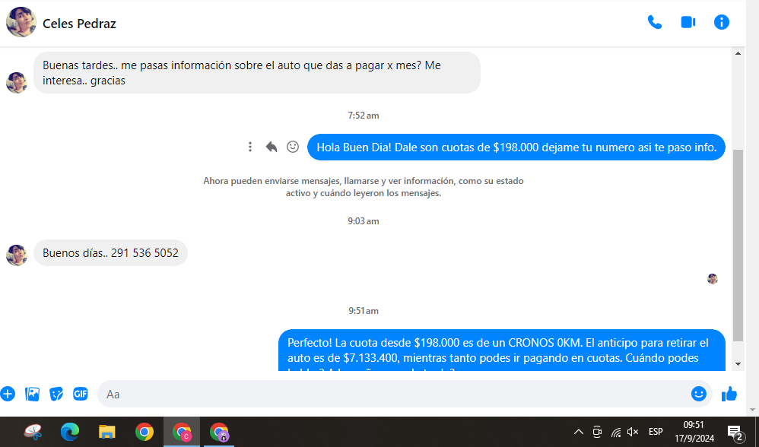Open Microsoft Edge from the taskbar
This screenshot has width=759, height=447.
[70, 433]
